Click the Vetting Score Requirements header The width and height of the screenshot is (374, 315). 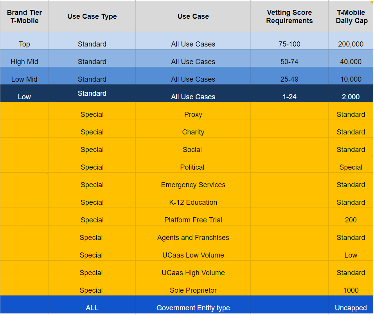click(x=289, y=16)
